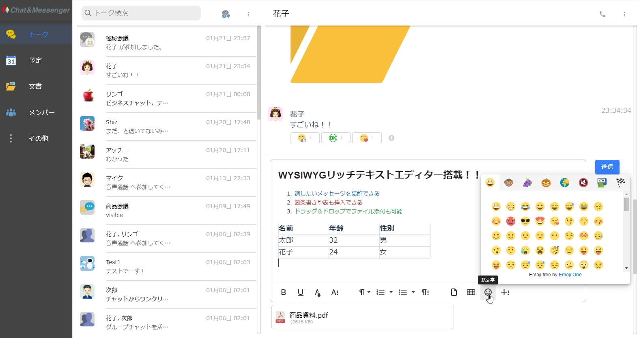The image size is (639, 338).
Task: Open the Emoji One link
Action: coord(570,275)
